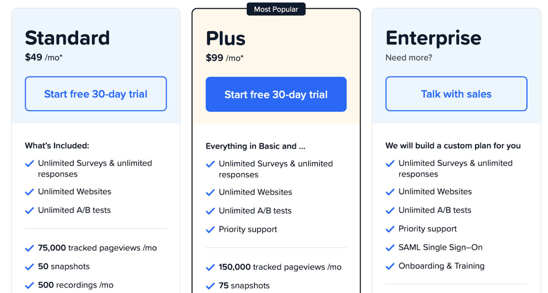548x293 pixels.
Task: Click the Most Popular badge above Plus
Action: point(276,9)
